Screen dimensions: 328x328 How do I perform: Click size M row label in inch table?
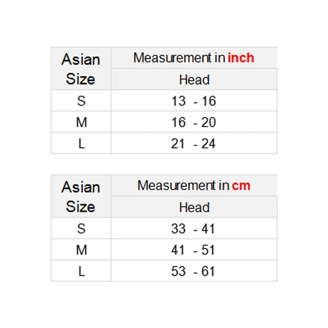pos(81,122)
